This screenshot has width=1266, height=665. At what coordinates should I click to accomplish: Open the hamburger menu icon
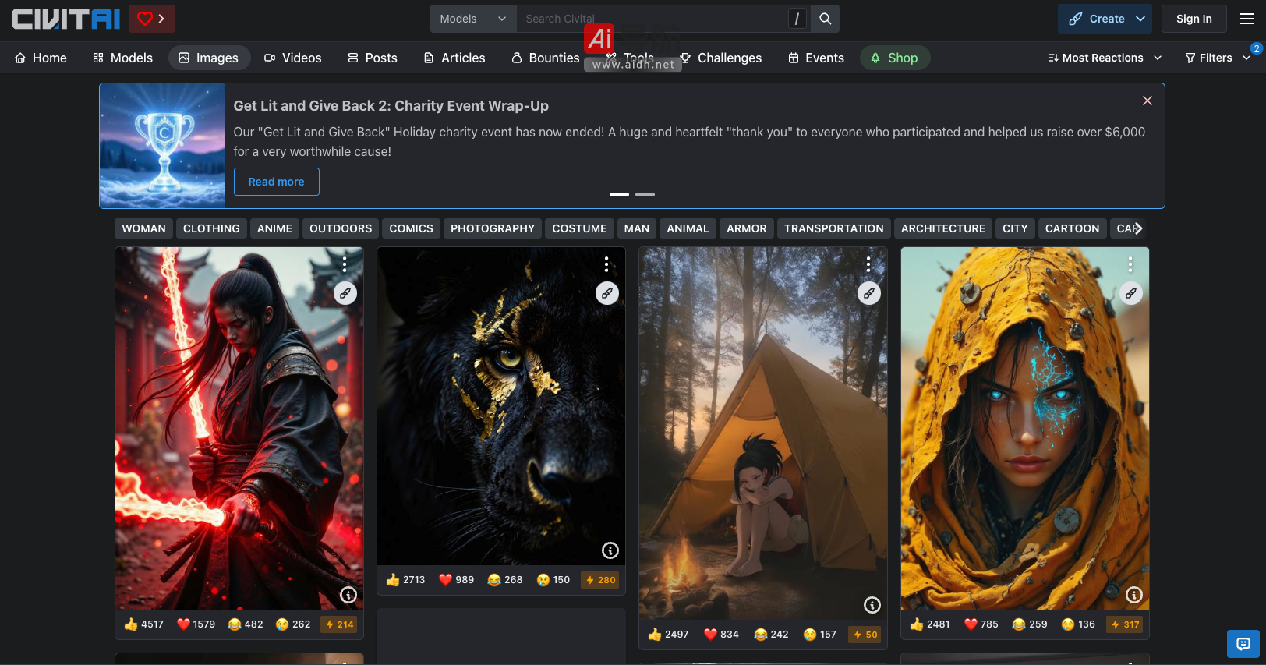[1247, 19]
